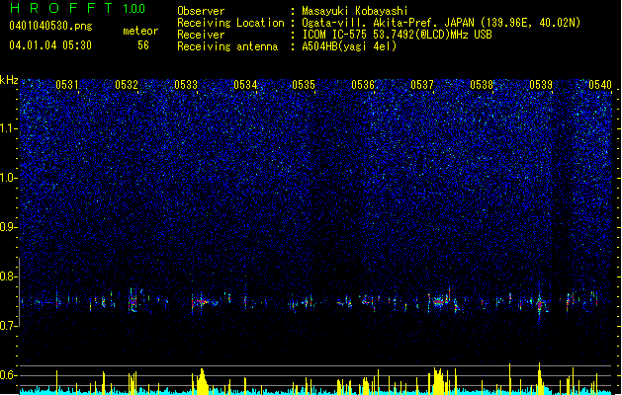This screenshot has height=395, width=622.
Task: Click the 0534 time marker
Action: pyautogui.click(x=245, y=85)
